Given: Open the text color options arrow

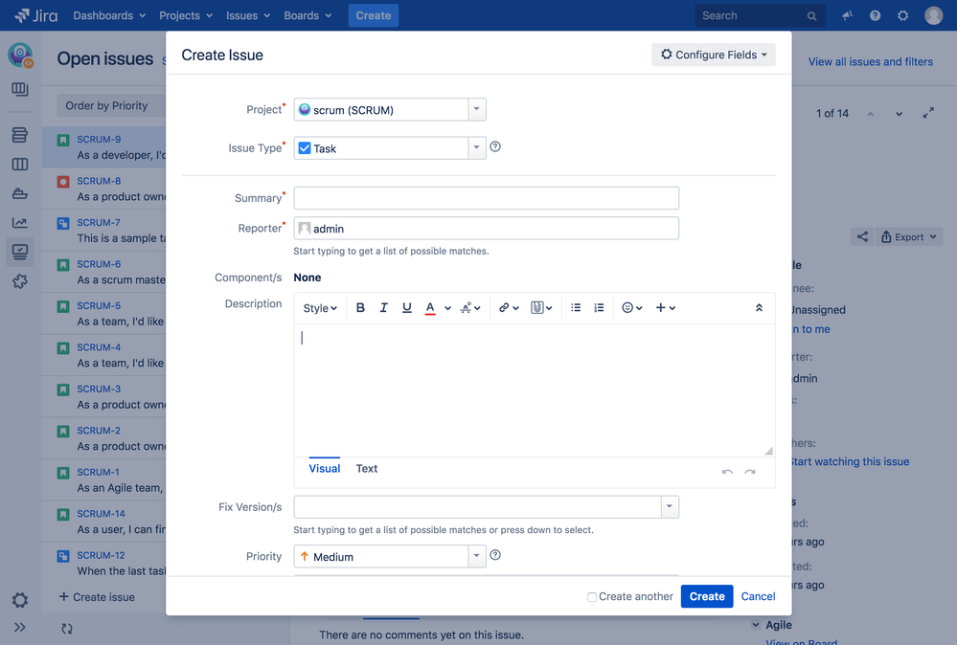Looking at the screenshot, I should [x=447, y=308].
